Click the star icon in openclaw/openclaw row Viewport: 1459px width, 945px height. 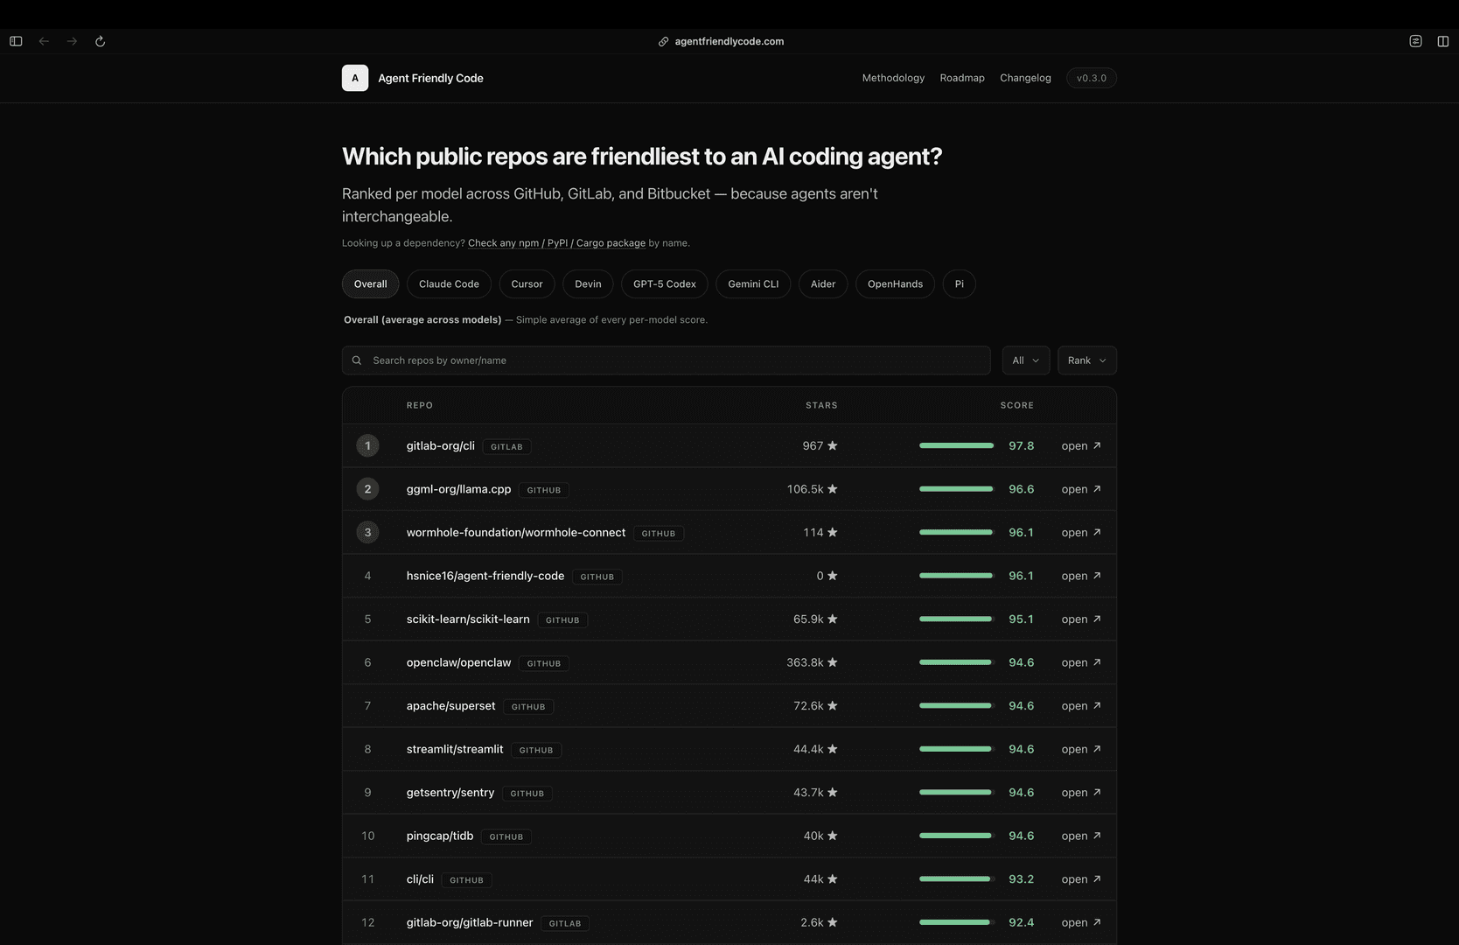click(x=833, y=662)
